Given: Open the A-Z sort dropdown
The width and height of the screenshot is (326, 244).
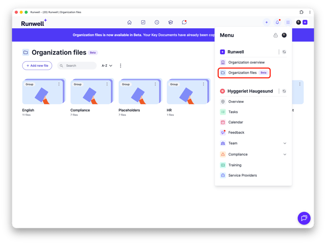Looking at the screenshot, I should [107, 66].
